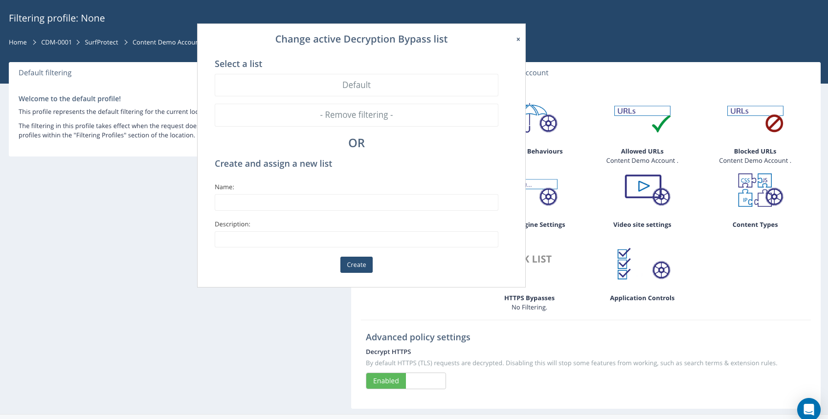Open the Blocked URLs prohibited icon

click(x=755, y=119)
